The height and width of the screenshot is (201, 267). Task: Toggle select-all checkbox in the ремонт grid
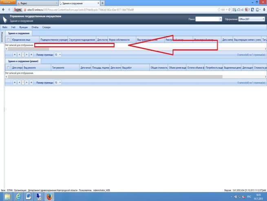click(8, 68)
